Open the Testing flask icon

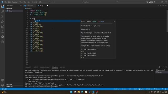(3, 32)
